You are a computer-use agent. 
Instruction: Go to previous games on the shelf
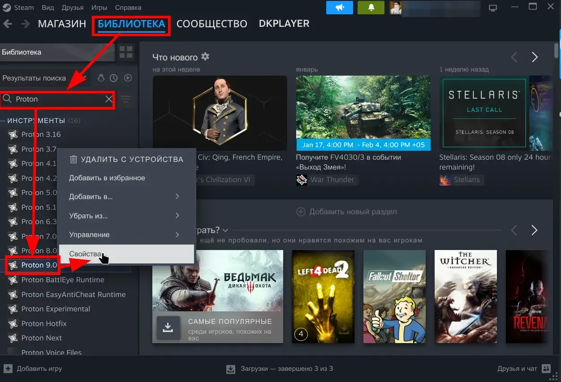[514, 230]
